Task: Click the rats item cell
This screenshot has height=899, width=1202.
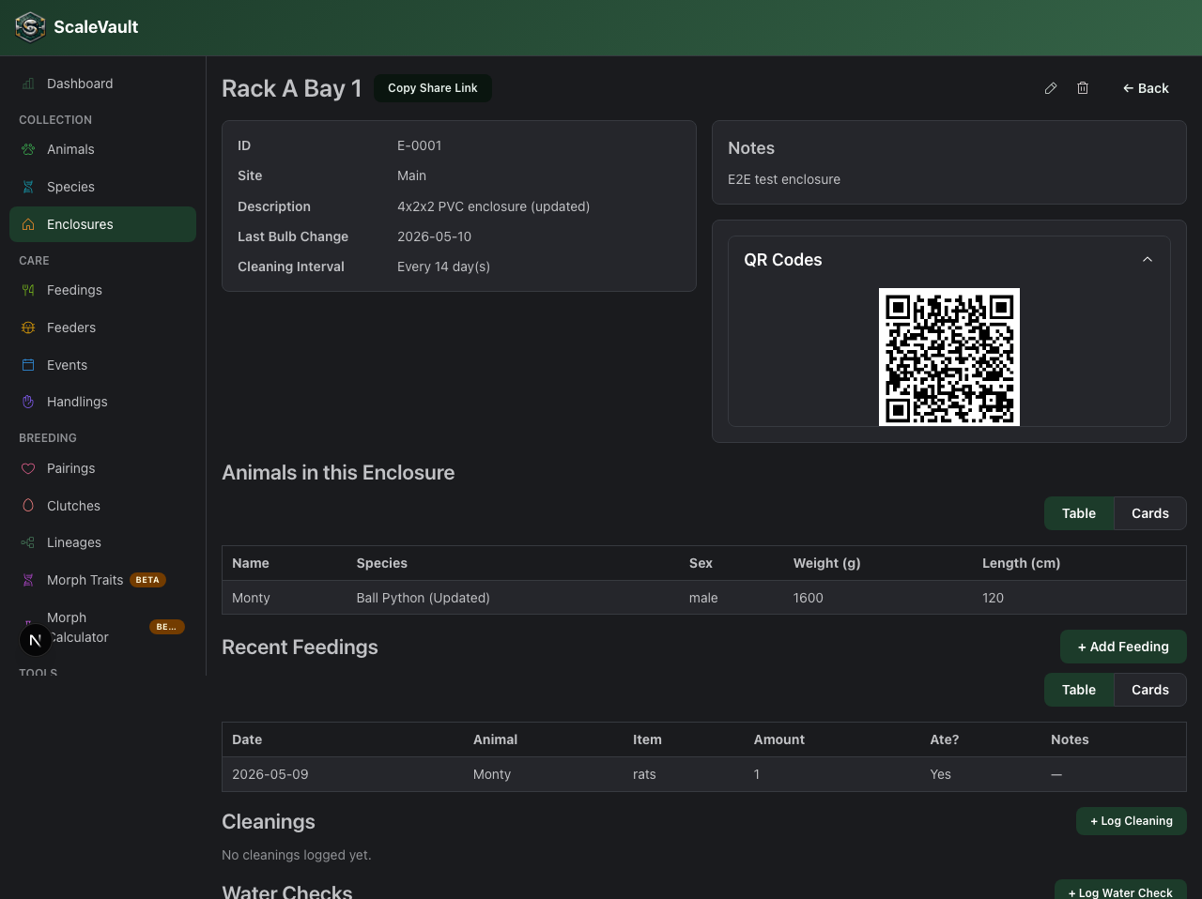Action: coord(644,774)
